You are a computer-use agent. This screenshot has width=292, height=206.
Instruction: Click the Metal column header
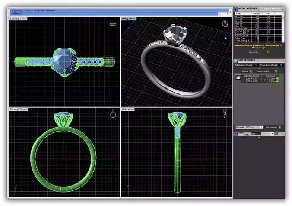click(243, 13)
